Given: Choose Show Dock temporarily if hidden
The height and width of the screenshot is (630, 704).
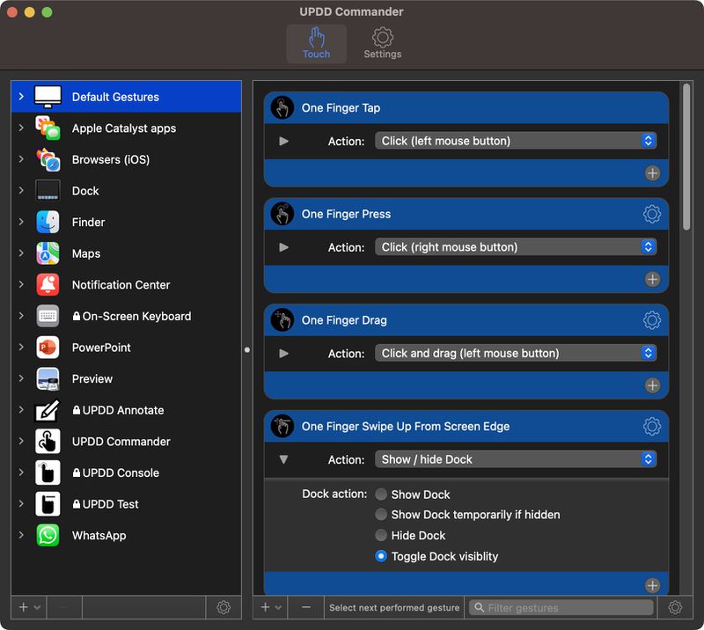Looking at the screenshot, I should coord(382,514).
